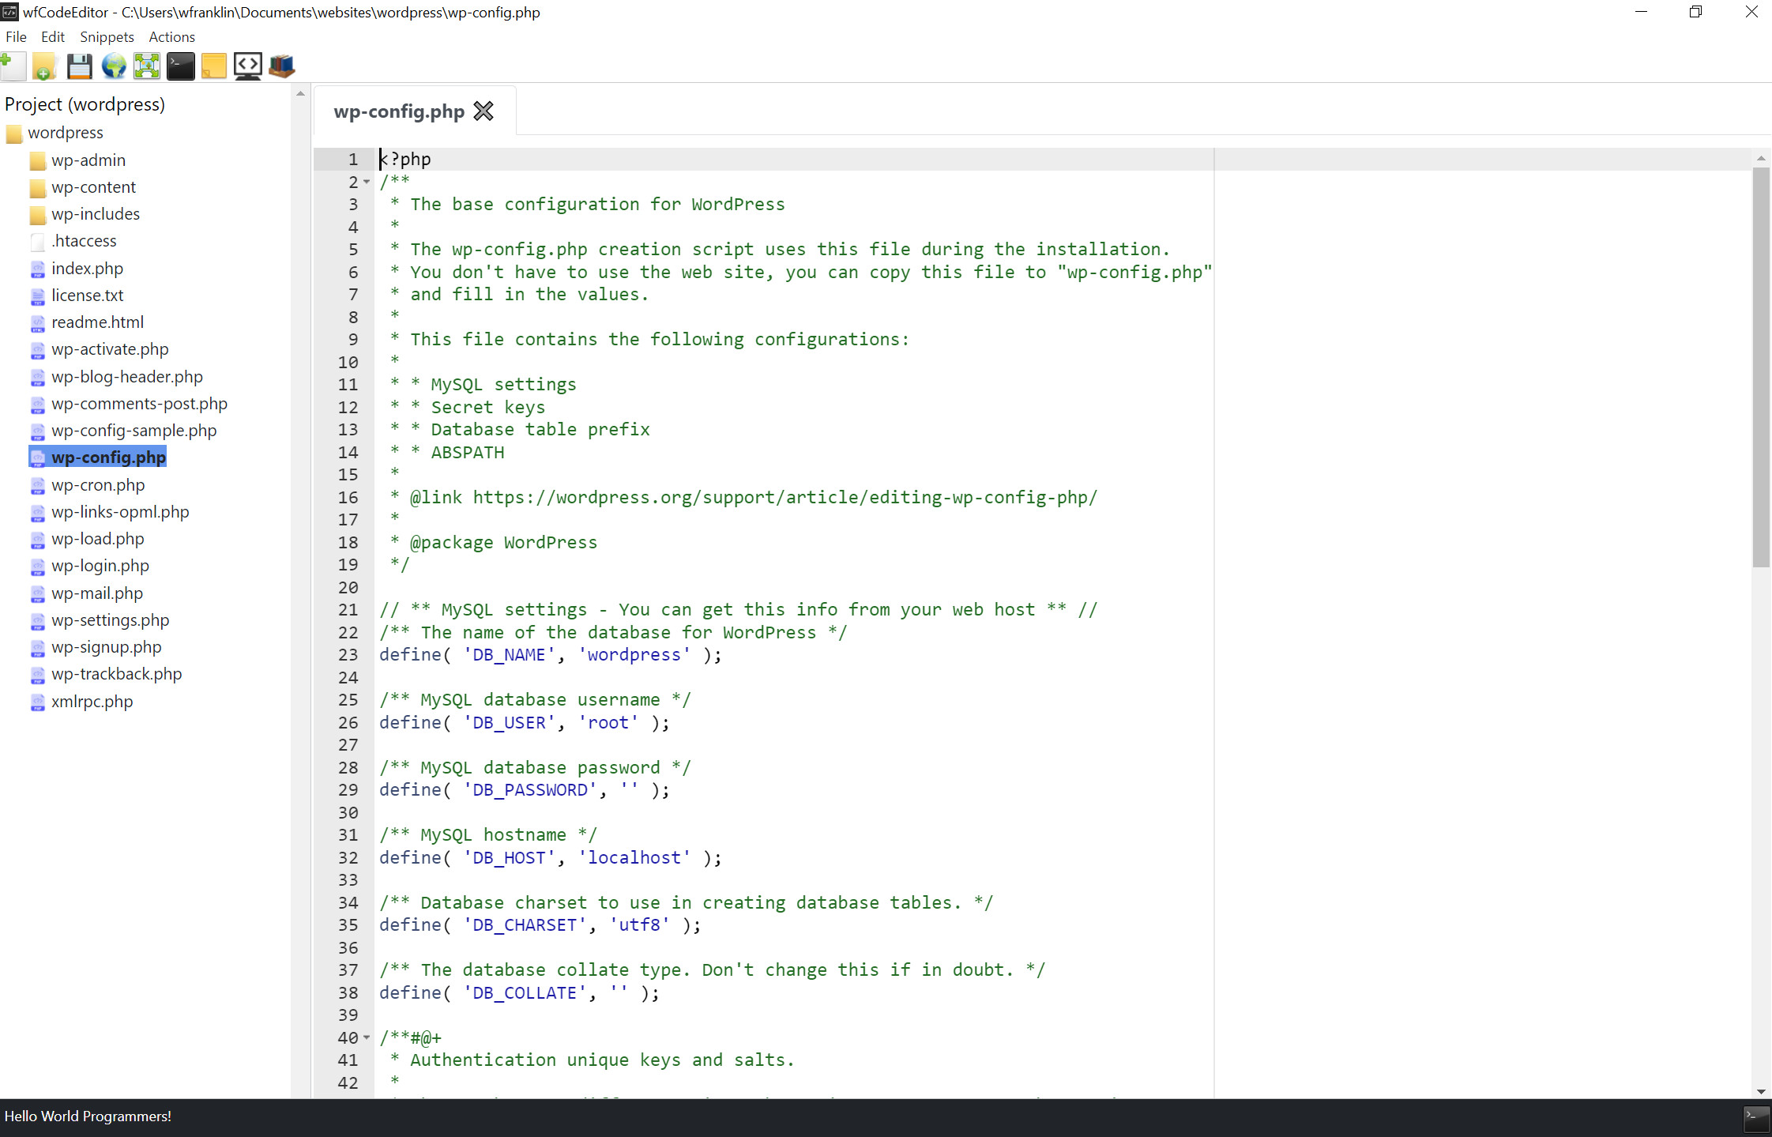Collapse the code fold arrow at line 2
Image resolution: width=1772 pixels, height=1137 pixels.
(367, 183)
